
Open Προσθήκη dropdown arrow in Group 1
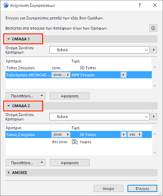(42, 96)
